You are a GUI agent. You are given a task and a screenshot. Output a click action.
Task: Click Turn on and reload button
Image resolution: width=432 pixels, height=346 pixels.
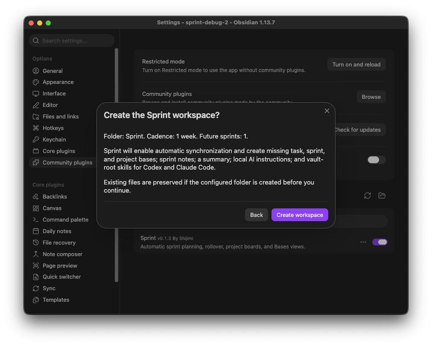click(x=356, y=65)
